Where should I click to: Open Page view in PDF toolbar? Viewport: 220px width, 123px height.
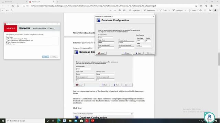pyautogui.click(x=134, y=10)
